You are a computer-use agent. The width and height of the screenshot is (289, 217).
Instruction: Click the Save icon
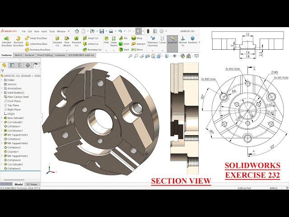point(102,31)
